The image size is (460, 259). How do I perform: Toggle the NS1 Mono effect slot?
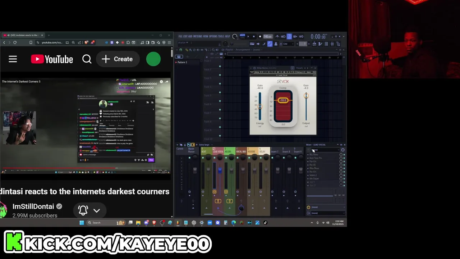344,155
